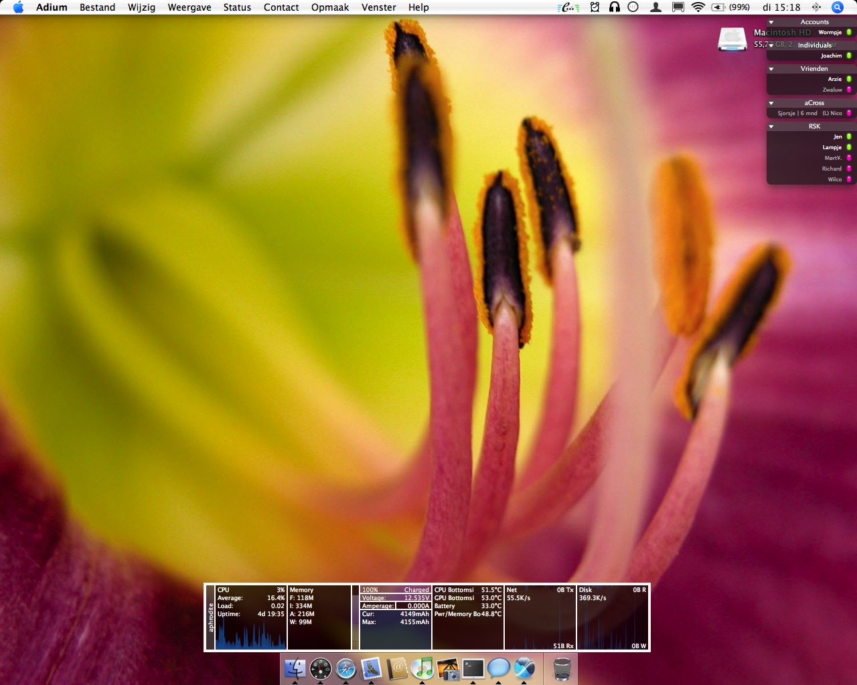Collapse the Vrienden contact group

(x=771, y=69)
